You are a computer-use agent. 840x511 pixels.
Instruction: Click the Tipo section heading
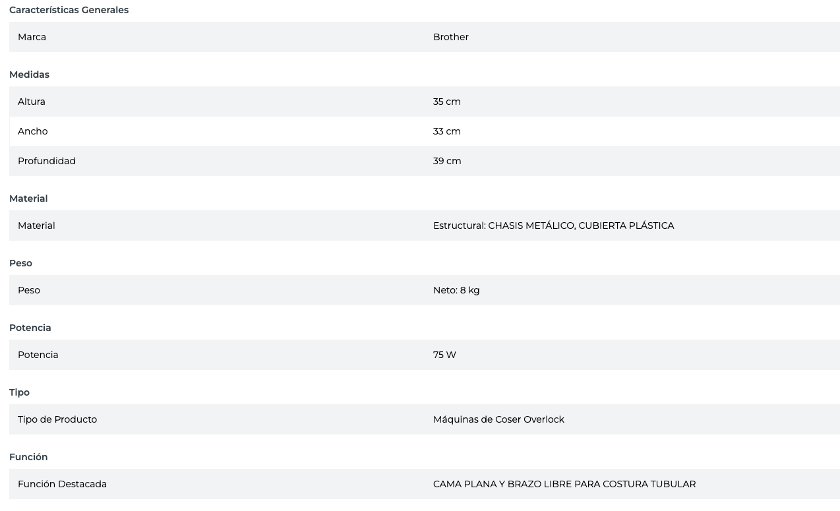coord(19,392)
